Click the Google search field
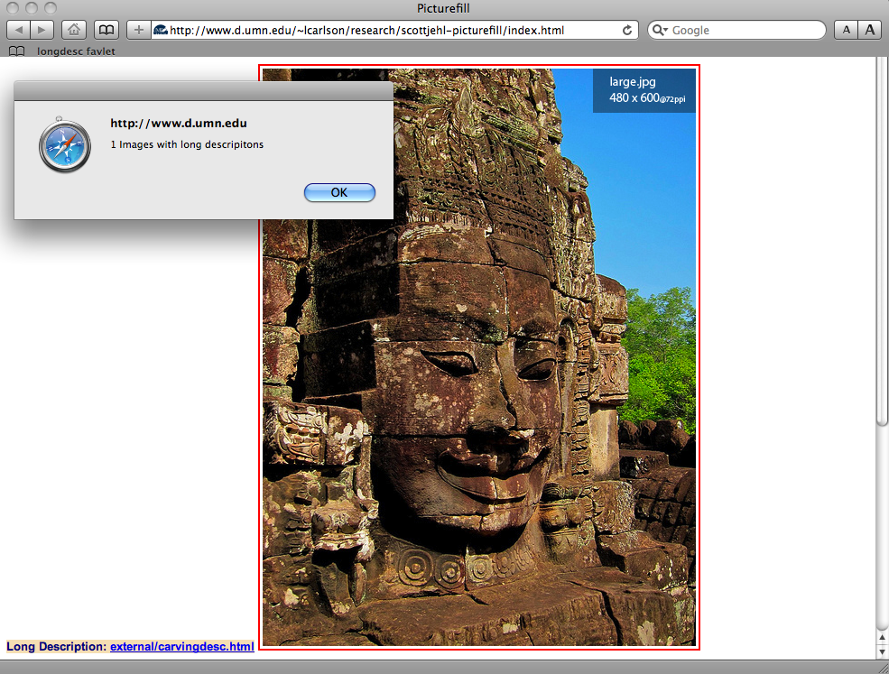The height and width of the screenshot is (674, 889). 745,30
